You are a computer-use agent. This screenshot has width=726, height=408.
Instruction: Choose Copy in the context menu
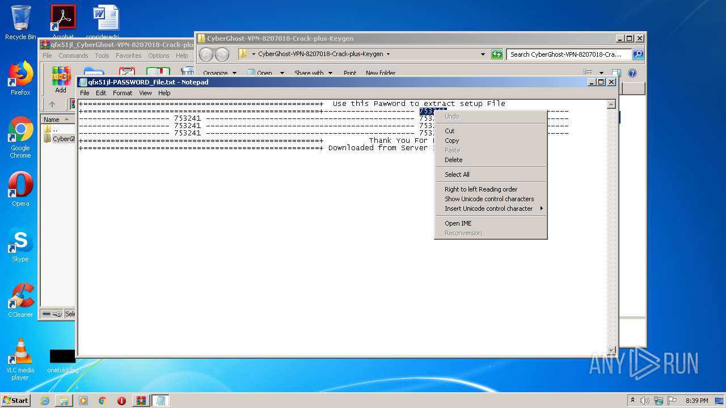(451, 141)
